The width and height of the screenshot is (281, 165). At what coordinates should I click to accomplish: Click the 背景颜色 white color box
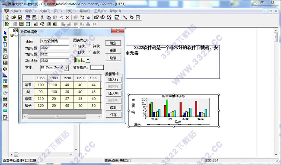pos(97,68)
